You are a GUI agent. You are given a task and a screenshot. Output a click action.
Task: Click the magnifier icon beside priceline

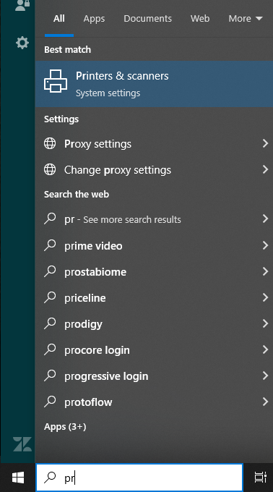click(50, 297)
